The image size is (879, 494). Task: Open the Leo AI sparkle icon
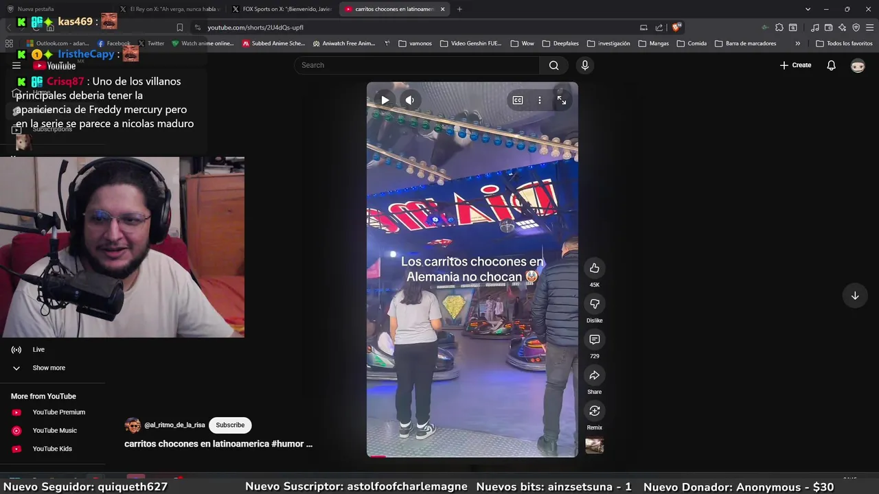click(843, 27)
